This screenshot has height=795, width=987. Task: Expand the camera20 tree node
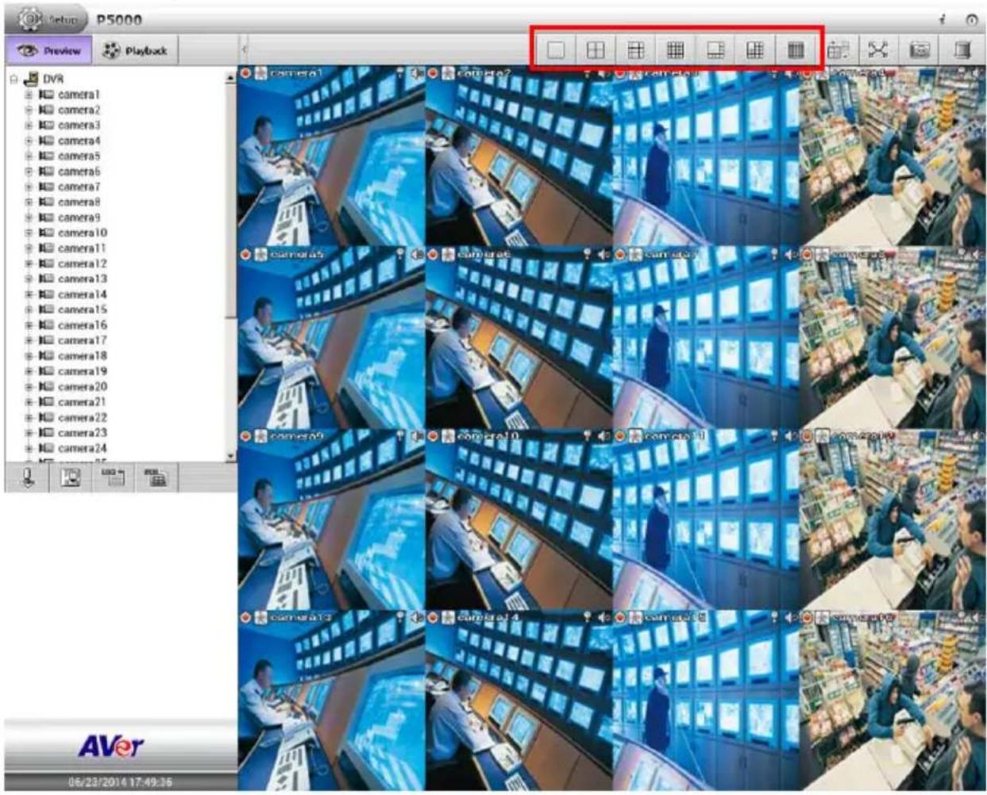coord(29,387)
